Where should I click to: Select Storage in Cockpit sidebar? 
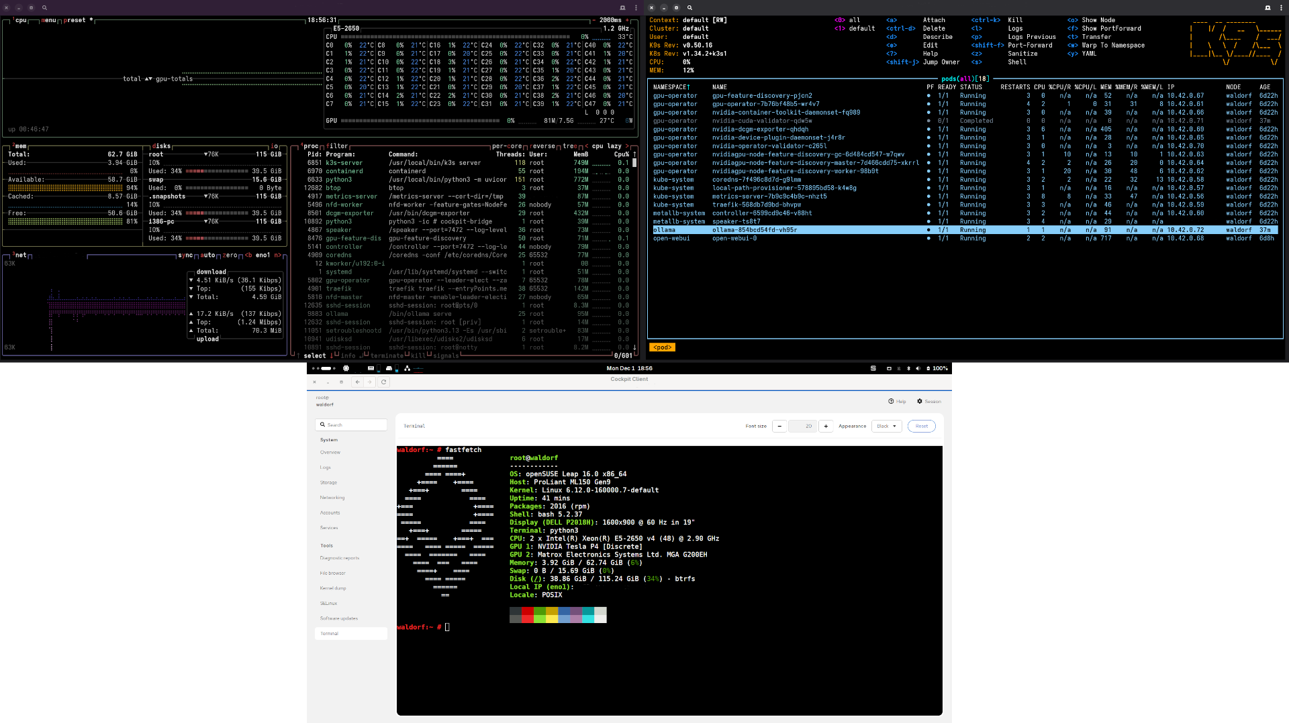328,482
